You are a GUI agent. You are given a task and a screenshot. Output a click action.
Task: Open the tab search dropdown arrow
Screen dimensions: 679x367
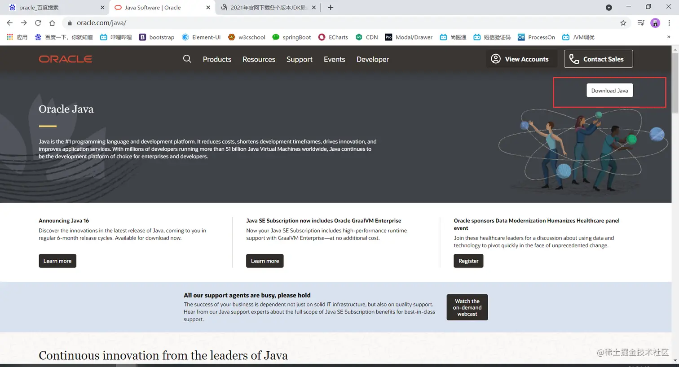tap(609, 8)
